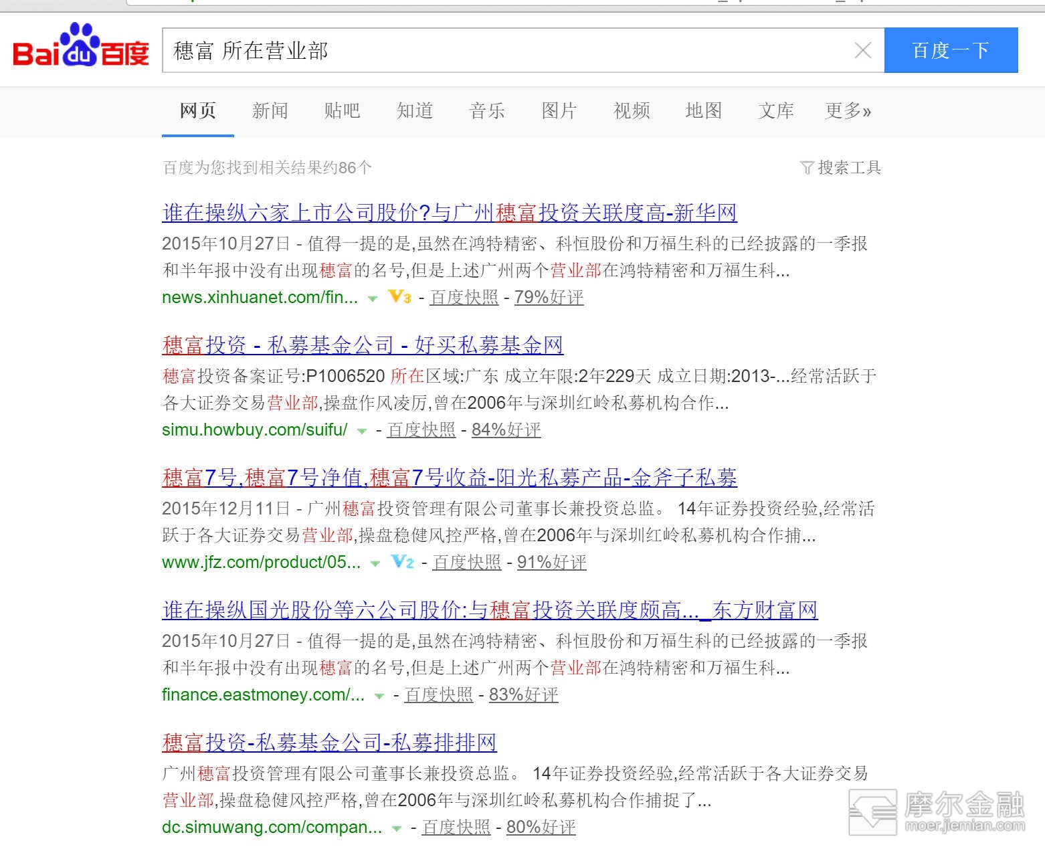The height and width of the screenshot is (851, 1045).
Task: Expand dropdown arrow next to news.xinhuanet.com
Action: coord(373,299)
